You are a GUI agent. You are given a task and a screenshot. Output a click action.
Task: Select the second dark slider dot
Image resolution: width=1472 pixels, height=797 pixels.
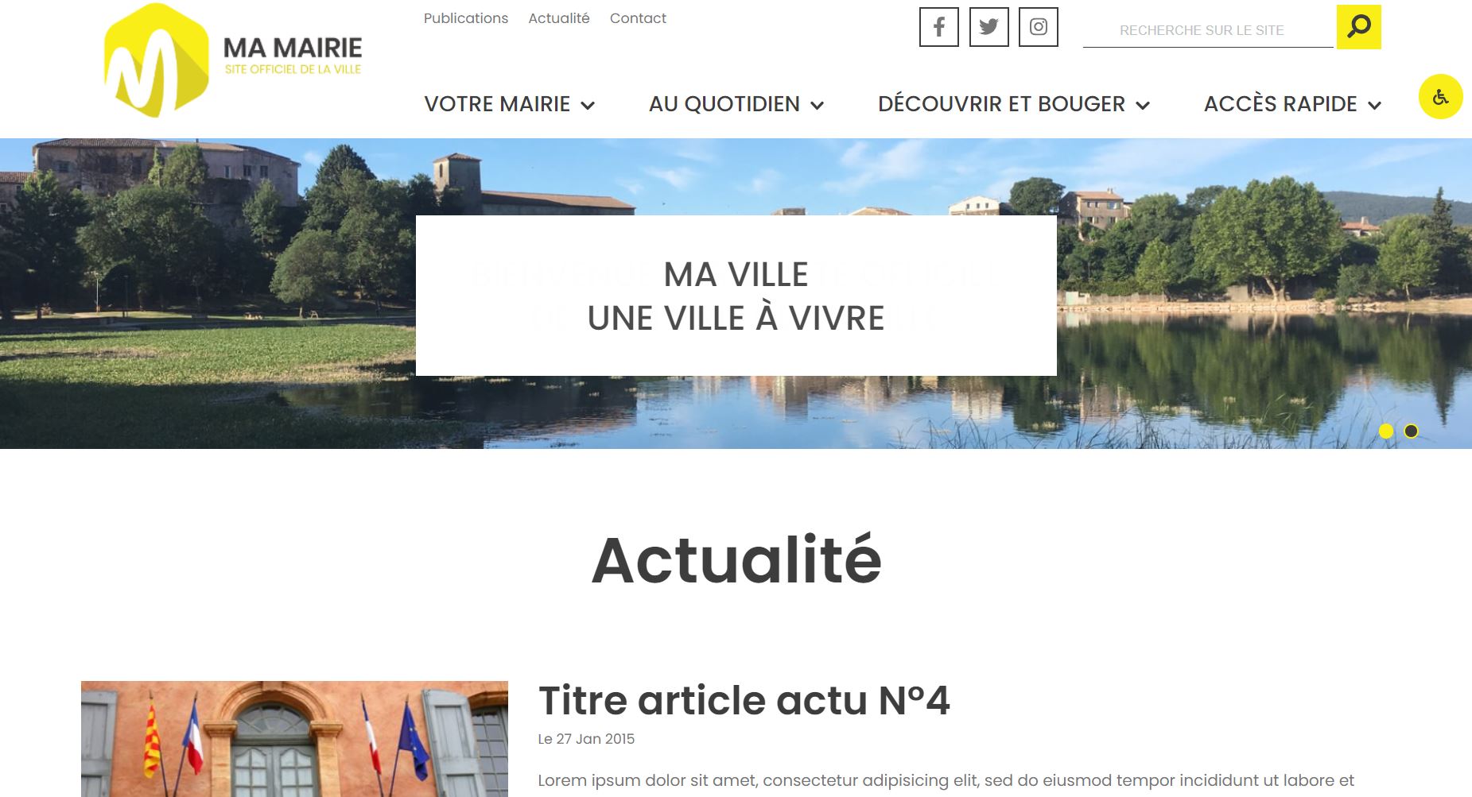(1411, 431)
